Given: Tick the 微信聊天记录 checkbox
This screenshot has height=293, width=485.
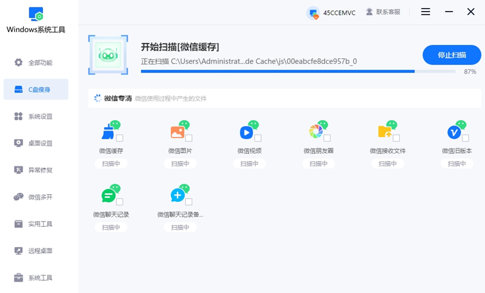Looking at the screenshot, I should click(120, 201).
